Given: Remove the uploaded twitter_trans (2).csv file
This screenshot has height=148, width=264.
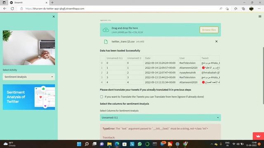Looking at the screenshot, I should click(x=216, y=42).
